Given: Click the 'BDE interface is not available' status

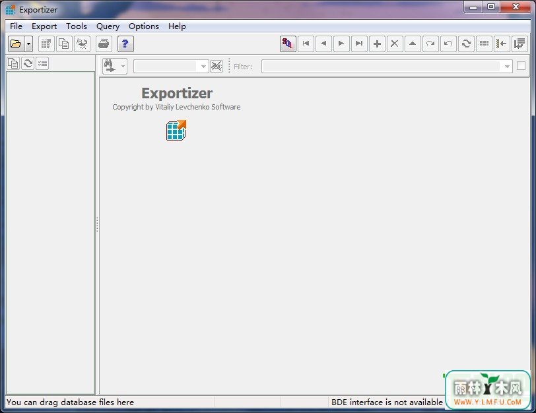Looking at the screenshot, I should (x=387, y=402).
